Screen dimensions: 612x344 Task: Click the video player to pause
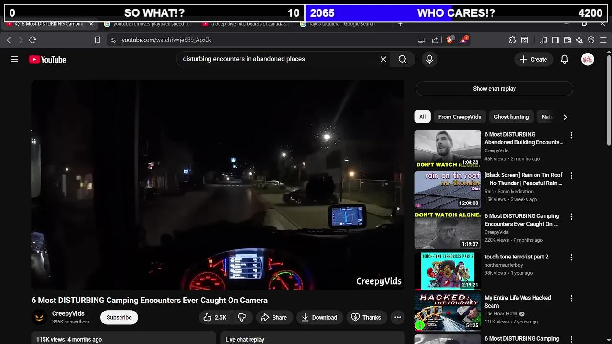click(x=218, y=185)
